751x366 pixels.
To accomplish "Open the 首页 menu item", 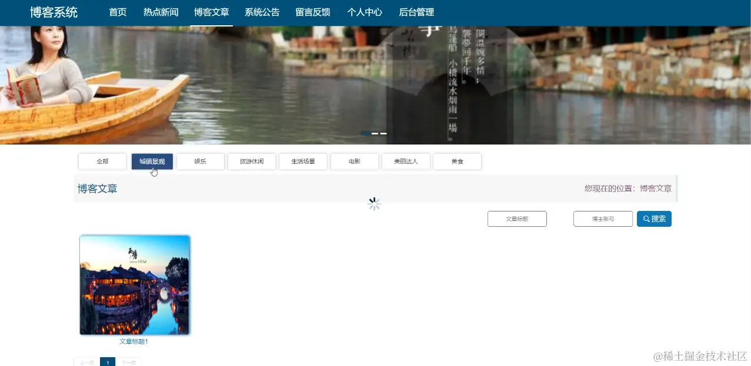I will click(117, 12).
